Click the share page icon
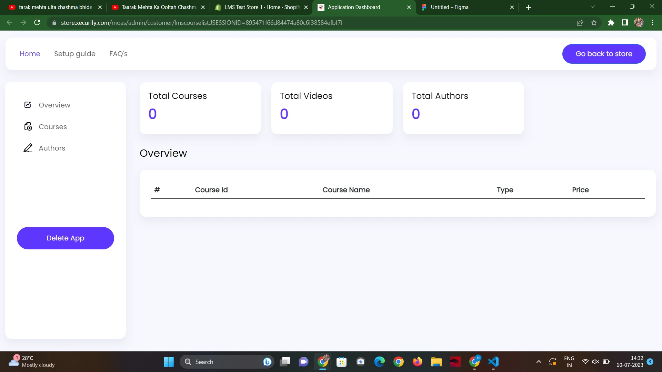The image size is (662, 372). (x=580, y=23)
